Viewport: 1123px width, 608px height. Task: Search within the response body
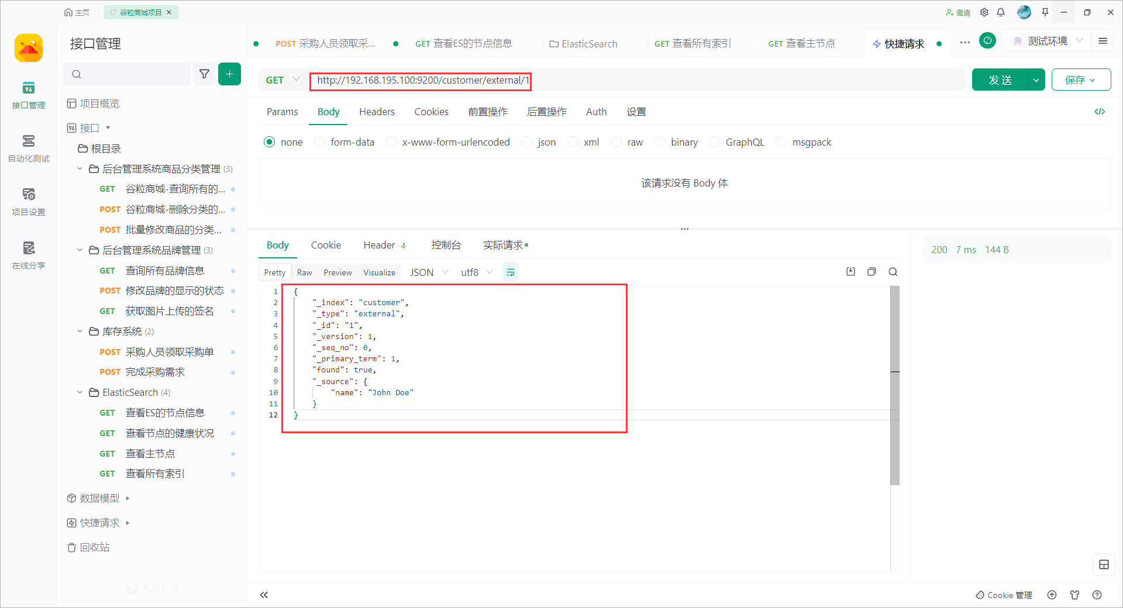893,272
